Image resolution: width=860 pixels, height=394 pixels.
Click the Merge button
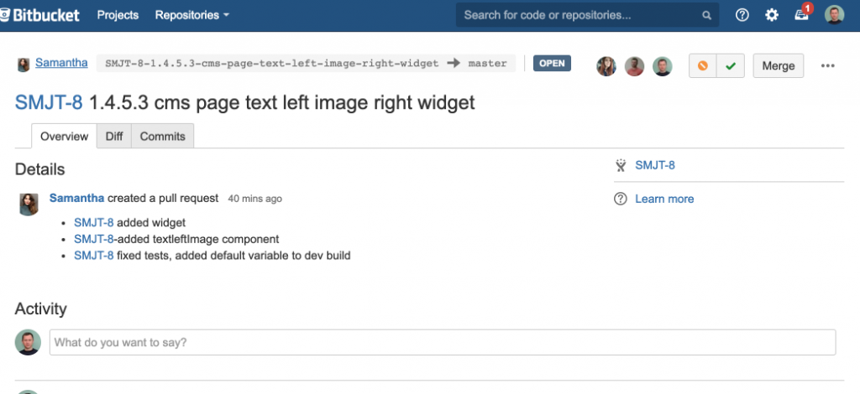pos(779,65)
